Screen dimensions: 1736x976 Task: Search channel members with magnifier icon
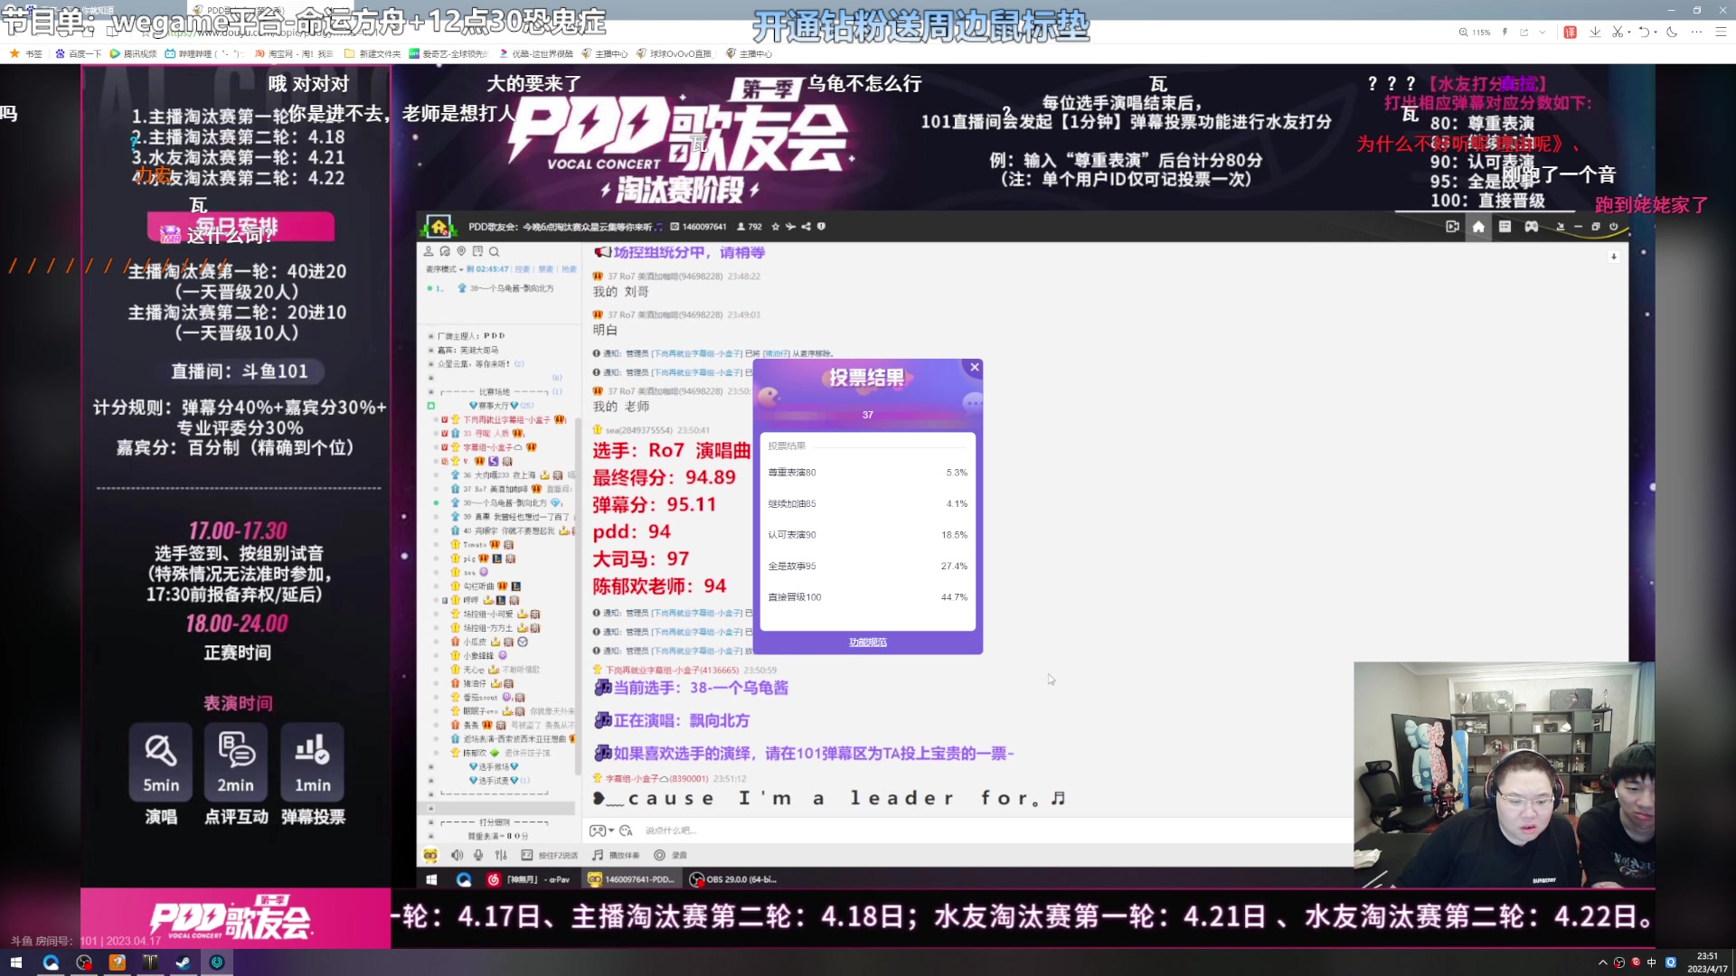494,251
